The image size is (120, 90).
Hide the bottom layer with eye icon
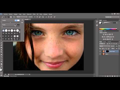[x=100, y=54]
